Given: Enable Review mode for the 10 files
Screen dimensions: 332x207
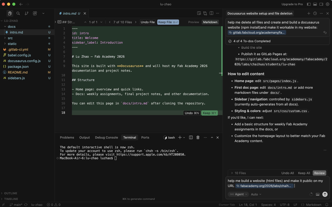Looking at the screenshot, I should point(319,173).
